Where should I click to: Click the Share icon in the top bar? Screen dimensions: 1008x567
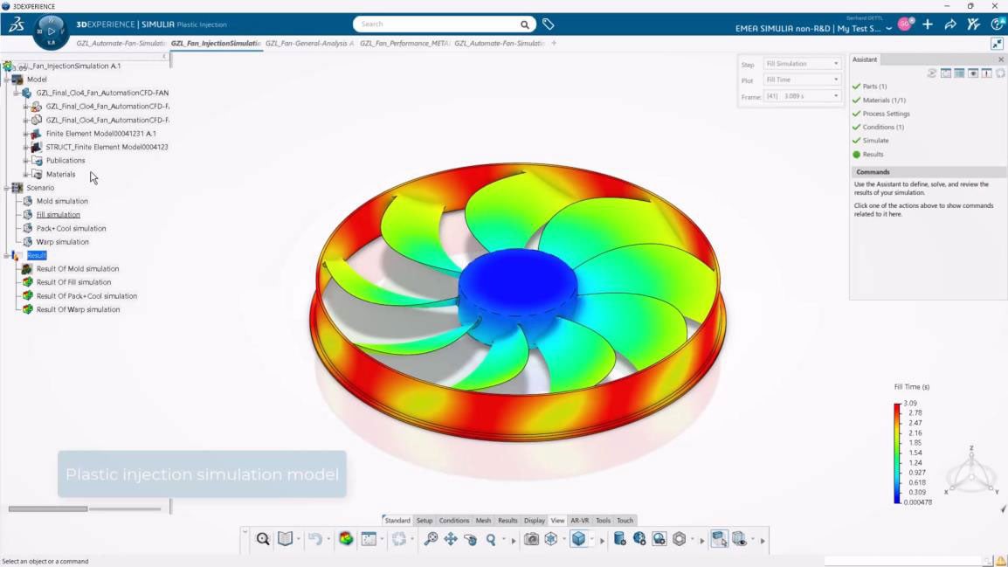(950, 24)
